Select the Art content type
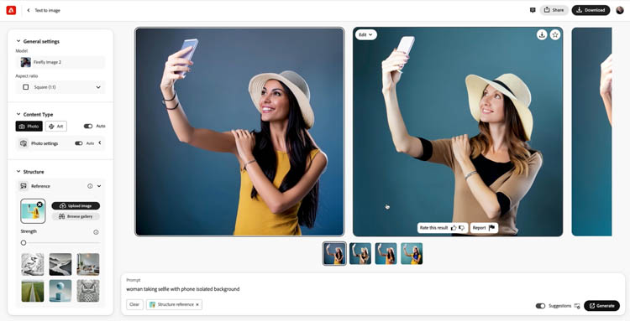Viewport: 630px width, 321px height. click(55, 127)
